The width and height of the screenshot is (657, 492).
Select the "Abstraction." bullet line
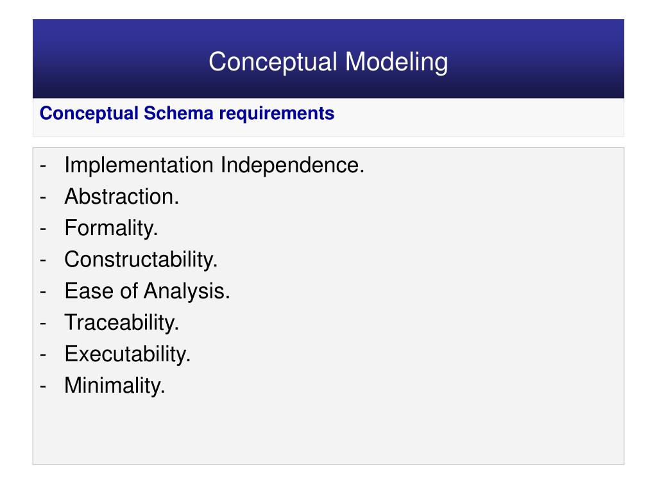click(x=121, y=197)
